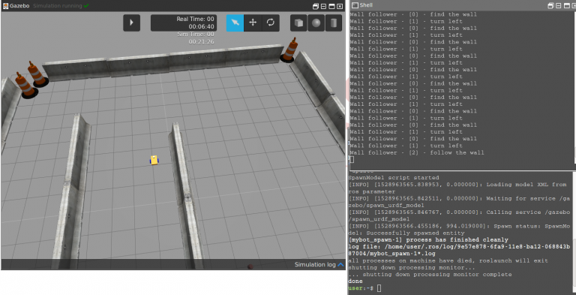Collapse the Shell panel with minus button
The image size is (576, 295).
coord(558,5)
